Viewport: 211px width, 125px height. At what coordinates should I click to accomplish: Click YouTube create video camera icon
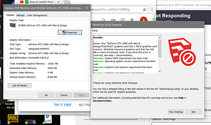click(113, 20)
